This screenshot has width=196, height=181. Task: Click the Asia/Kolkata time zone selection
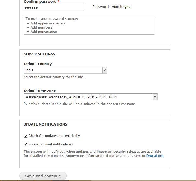pyautogui.click(x=91, y=97)
